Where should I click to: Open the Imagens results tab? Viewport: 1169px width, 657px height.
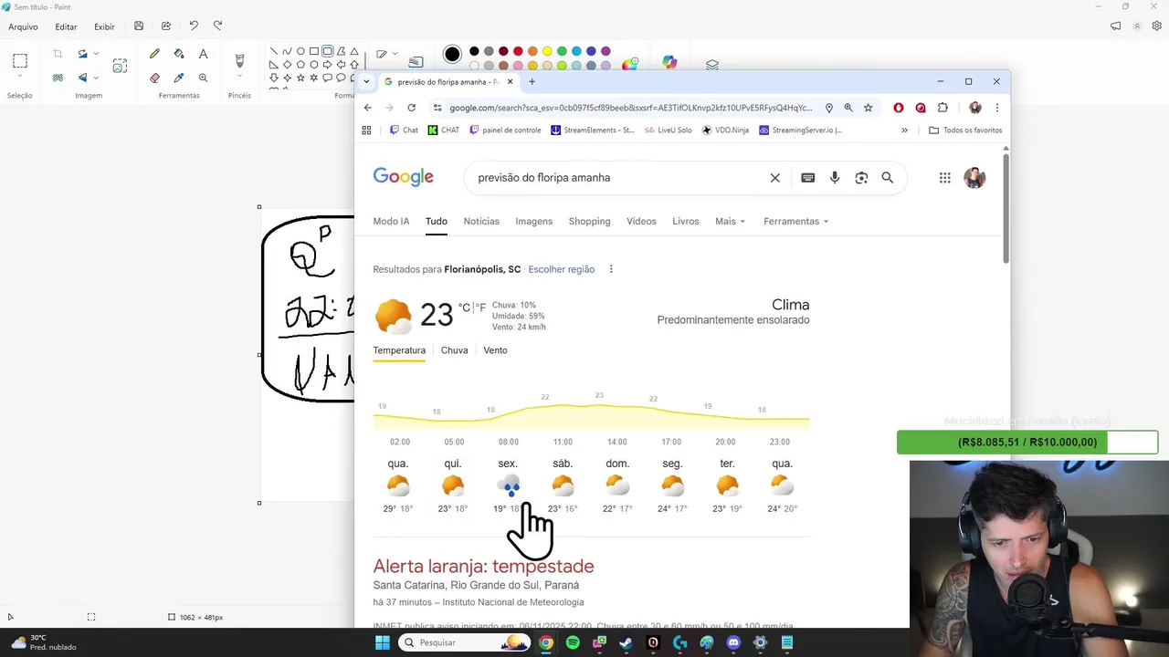tap(533, 221)
